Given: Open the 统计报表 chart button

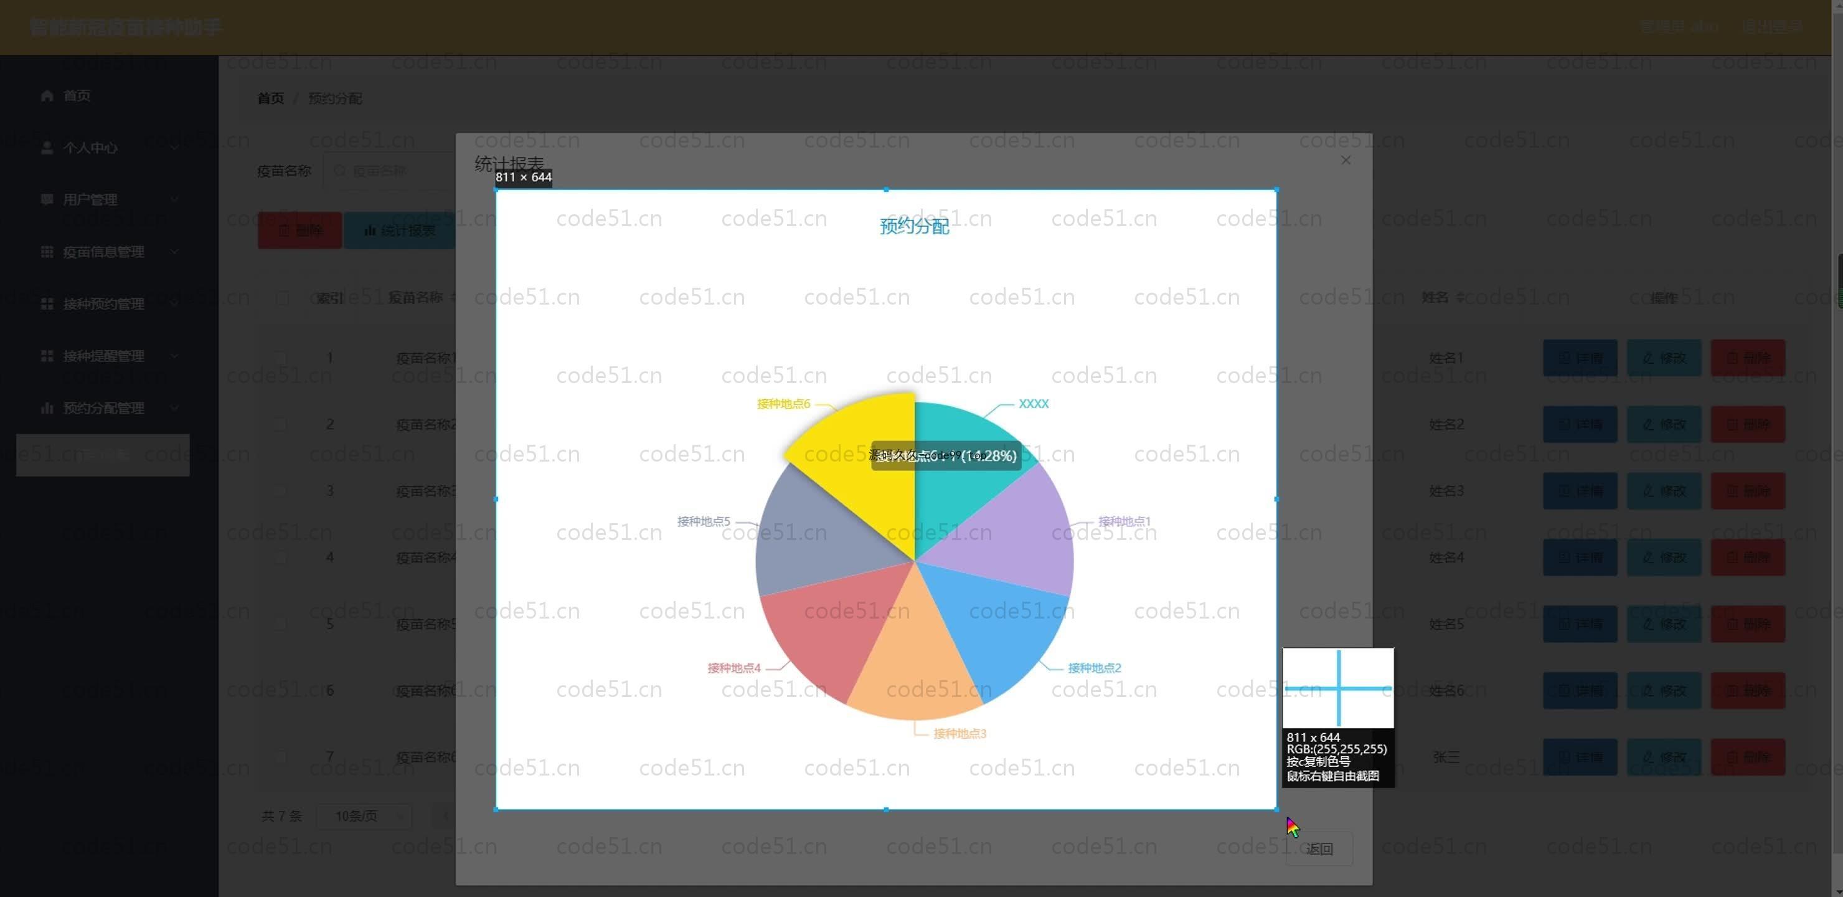Looking at the screenshot, I should 399,230.
